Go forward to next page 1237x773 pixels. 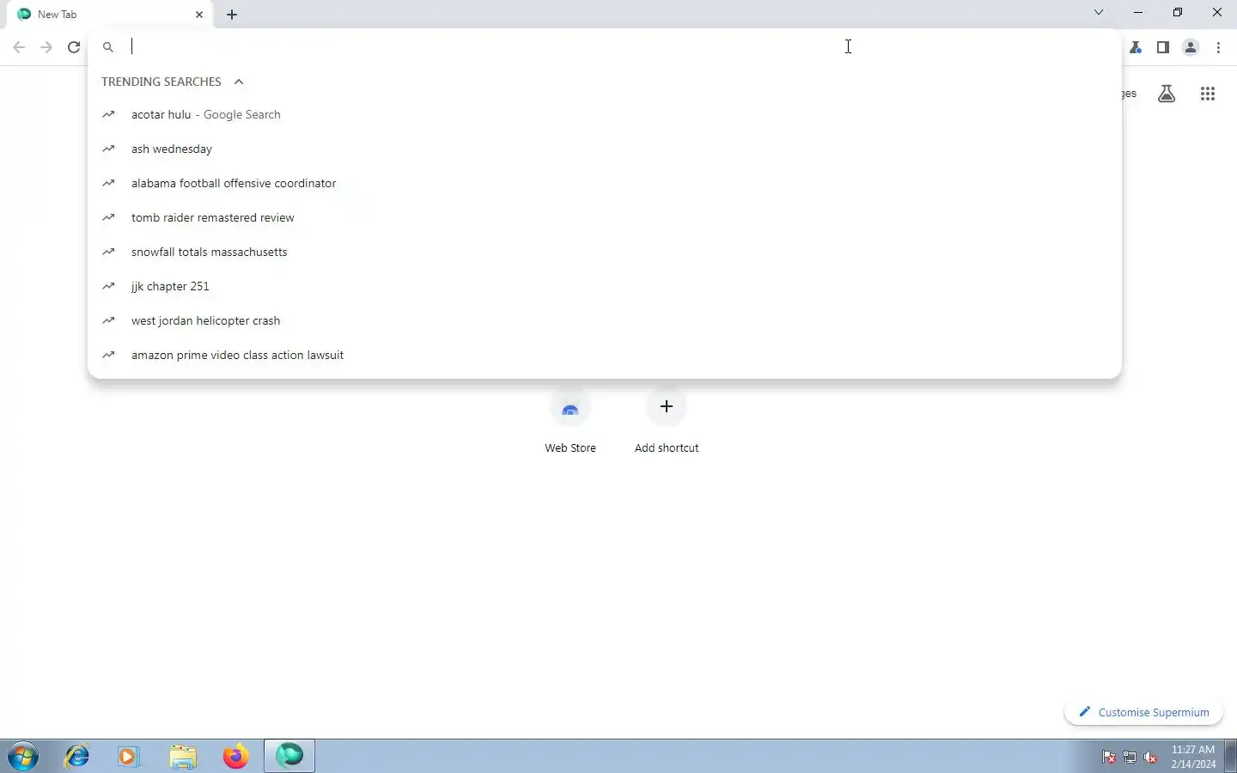(46, 47)
